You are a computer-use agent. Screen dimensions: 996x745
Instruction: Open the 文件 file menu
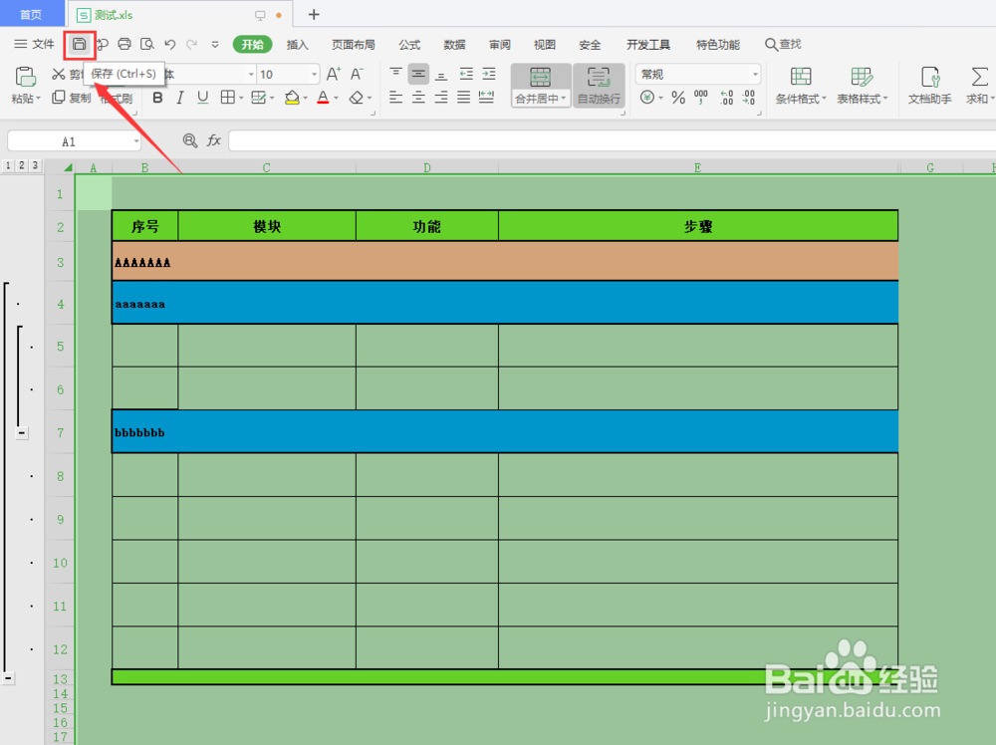click(x=34, y=44)
